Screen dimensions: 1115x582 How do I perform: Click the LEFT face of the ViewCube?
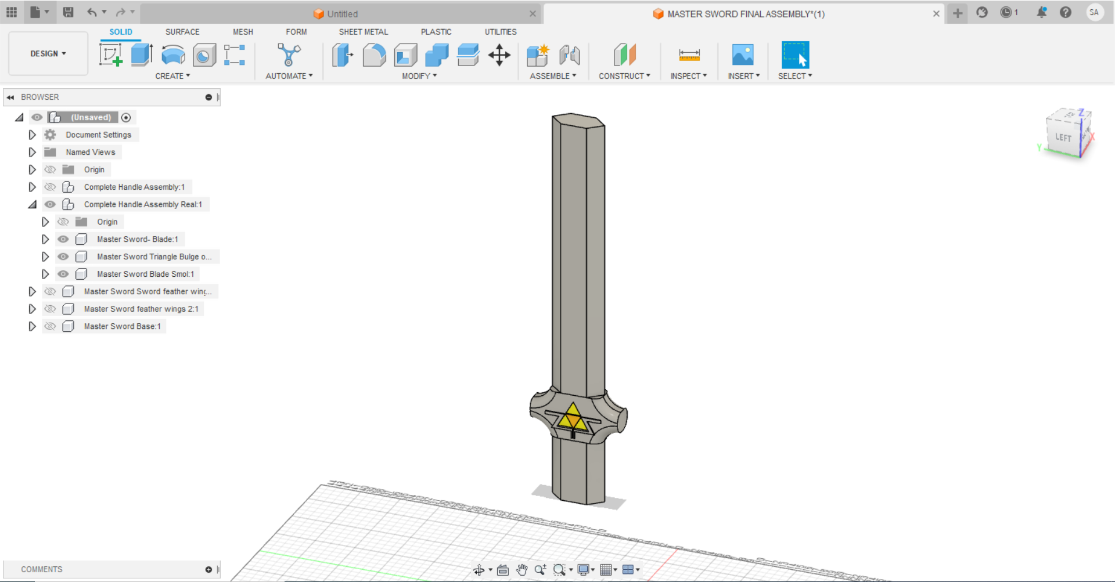(1063, 138)
